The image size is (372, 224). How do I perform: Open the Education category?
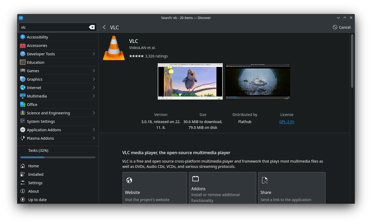coord(58,62)
